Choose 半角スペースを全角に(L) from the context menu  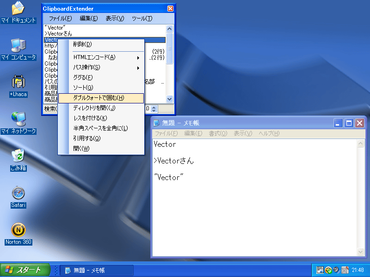101,128
